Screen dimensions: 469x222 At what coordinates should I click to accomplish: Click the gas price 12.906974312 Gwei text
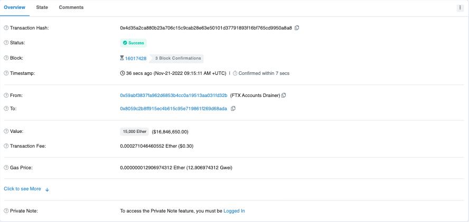[209, 168]
